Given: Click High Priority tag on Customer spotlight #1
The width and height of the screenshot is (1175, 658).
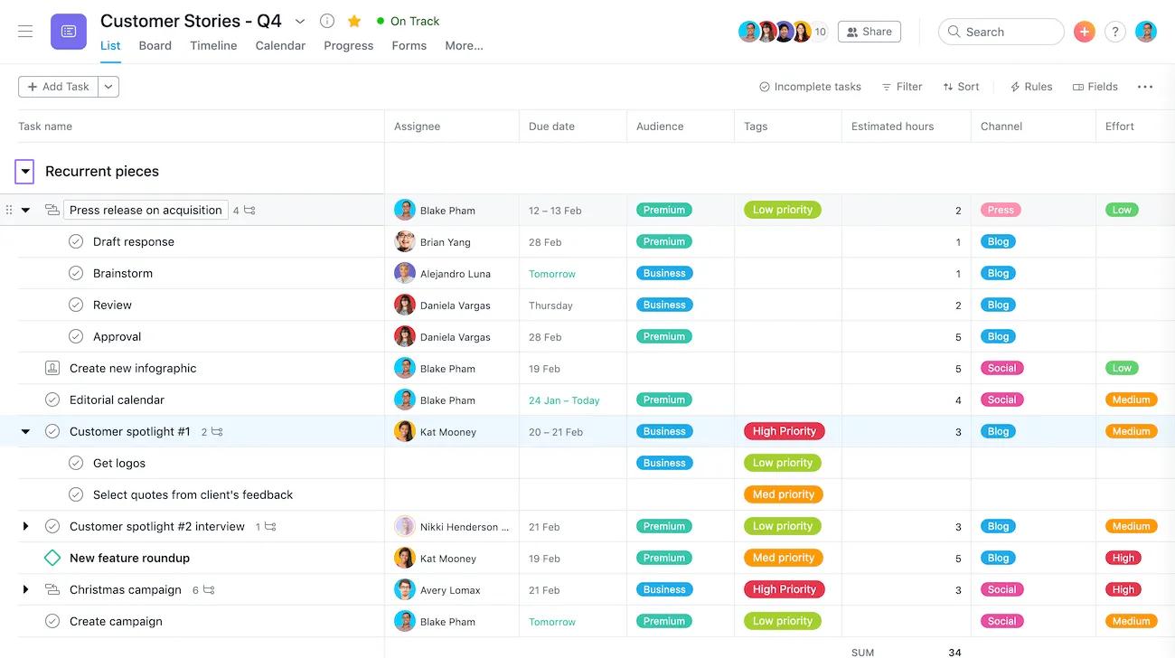Looking at the screenshot, I should tap(784, 431).
